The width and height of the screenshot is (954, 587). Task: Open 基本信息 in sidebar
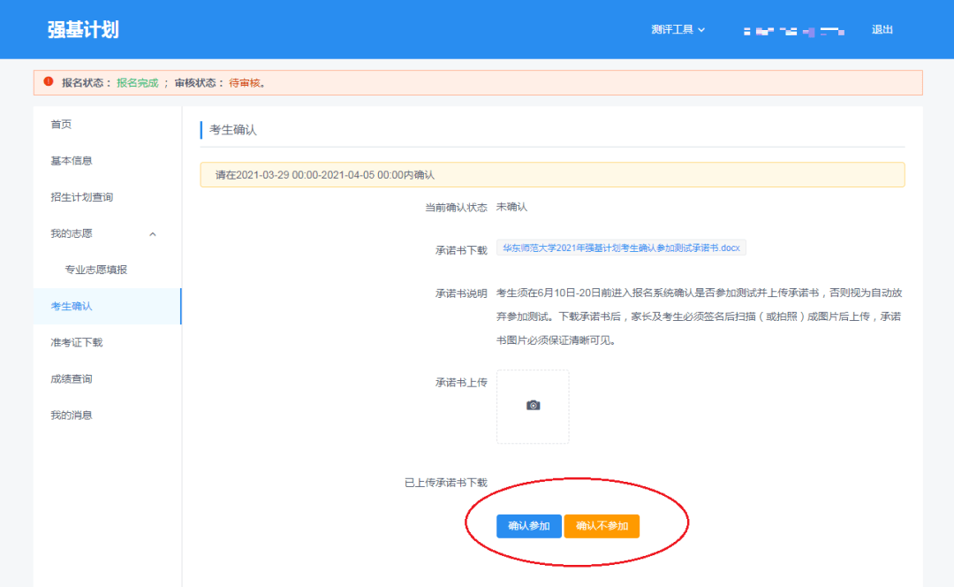click(x=72, y=161)
